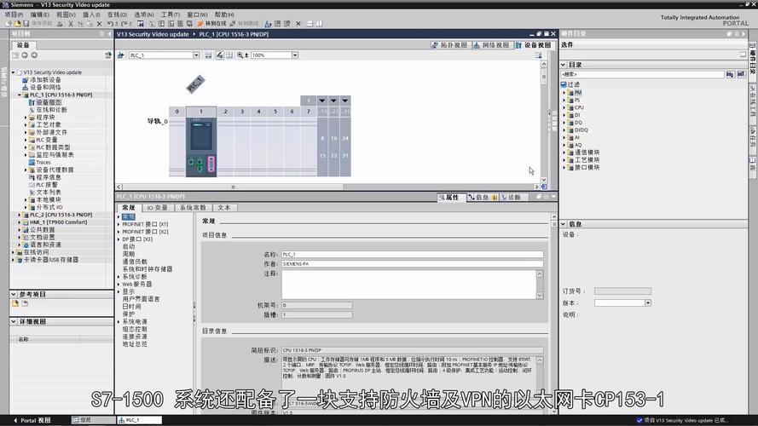Switch to 网络视图 network view tab
Viewport: 758px width, 426px height.
492,45
